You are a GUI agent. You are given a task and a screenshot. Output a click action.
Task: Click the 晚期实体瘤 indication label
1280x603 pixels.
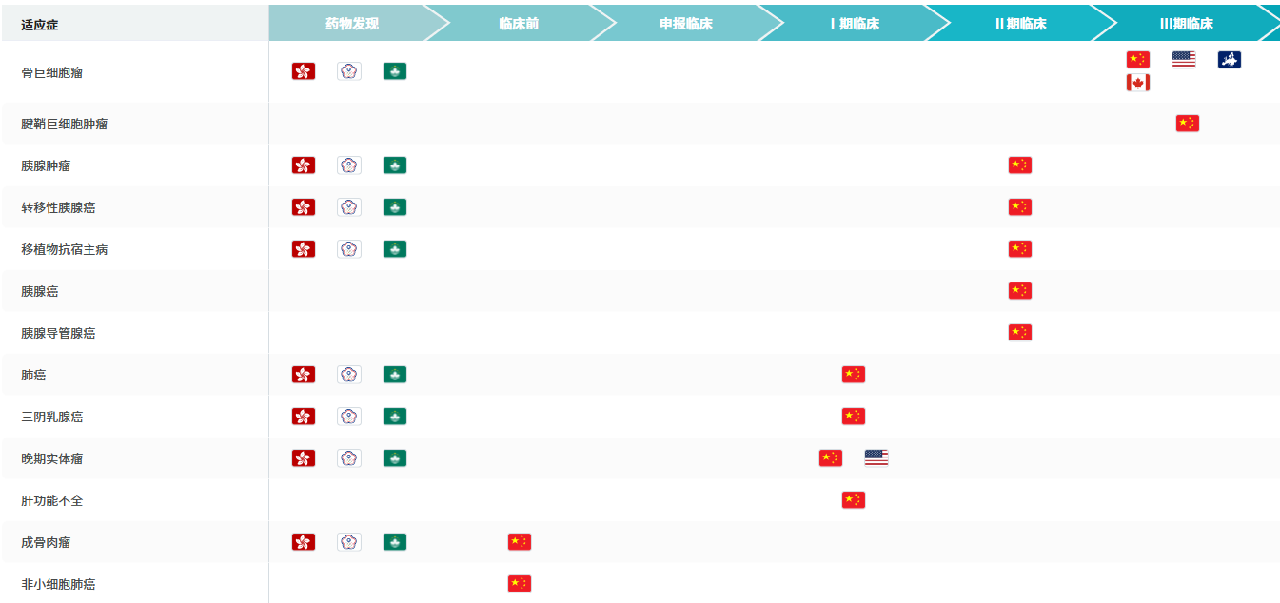click(52, 459)
